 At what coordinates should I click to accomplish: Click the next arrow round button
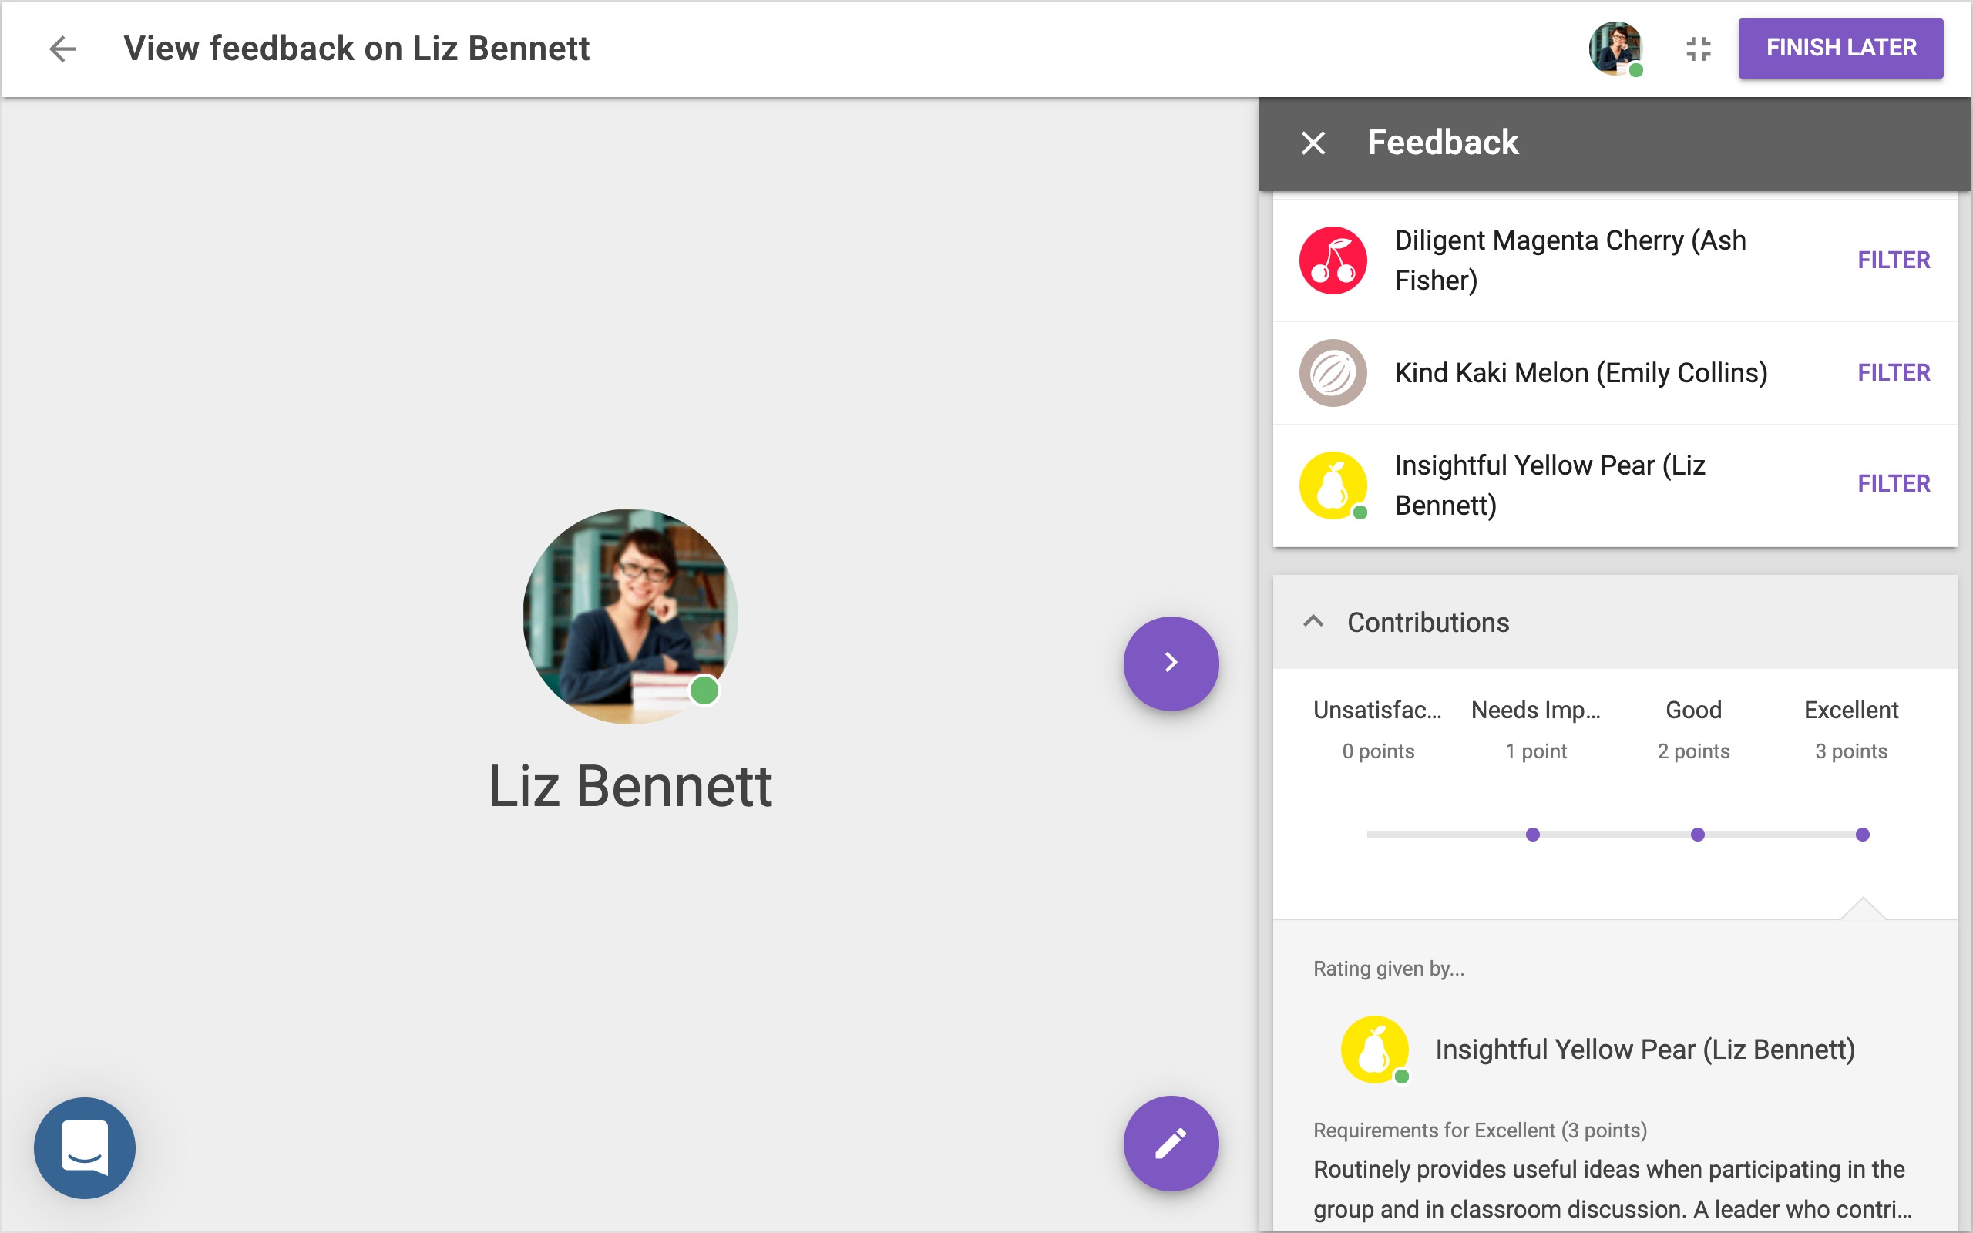[1170, 662]
